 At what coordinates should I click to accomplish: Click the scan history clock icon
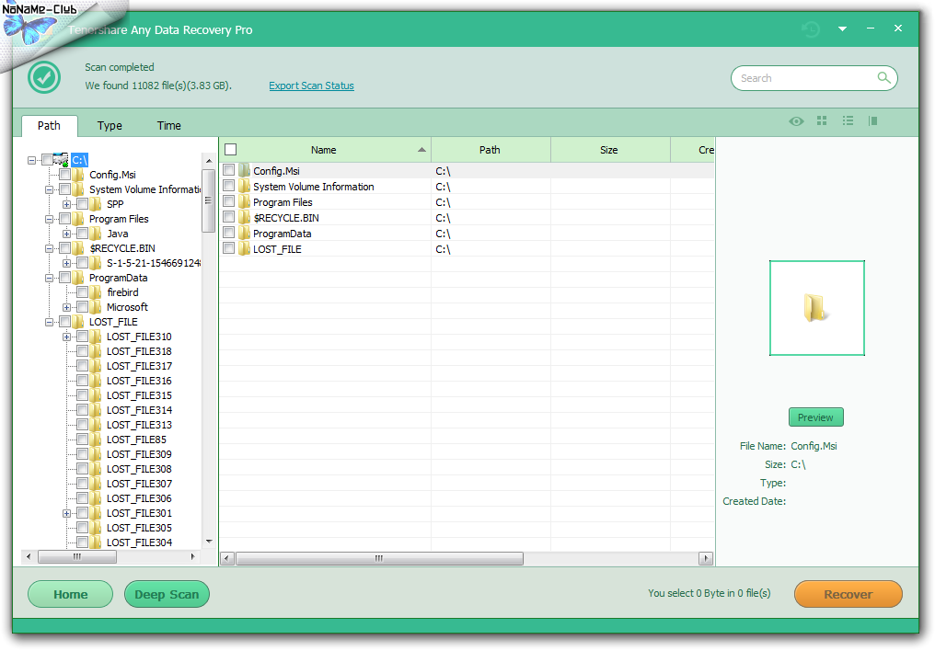(x=811, y=29)
